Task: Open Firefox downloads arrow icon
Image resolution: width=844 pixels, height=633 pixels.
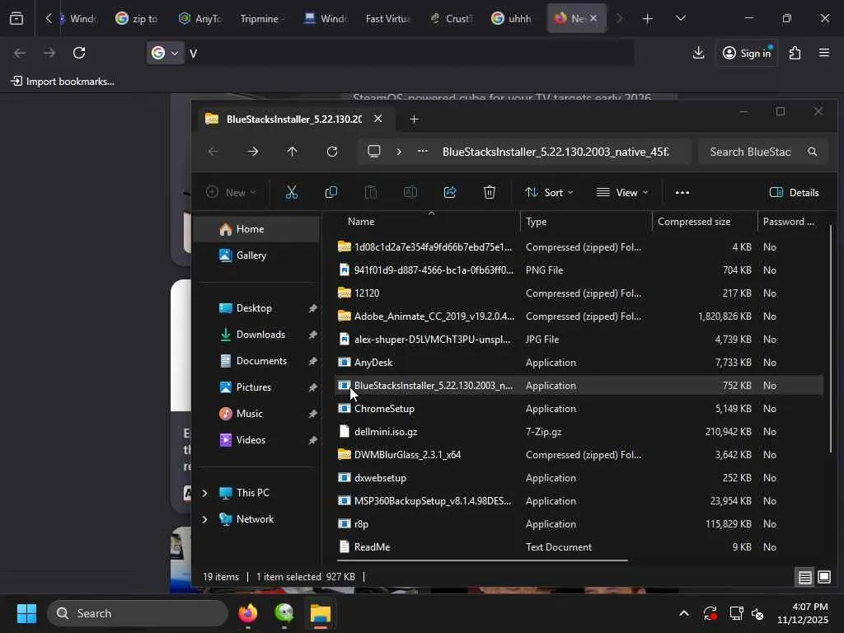Action: [x=699, y=53]
